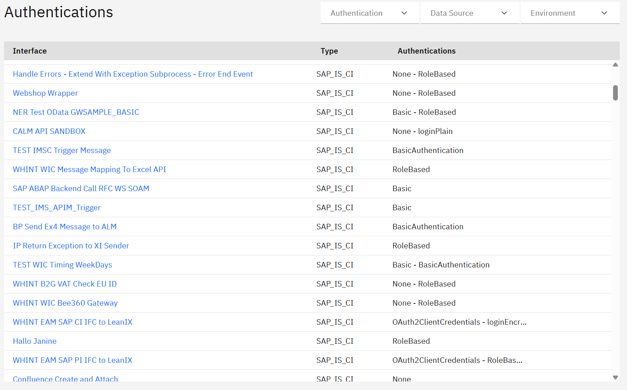Open the CALM API SANDBOX interface

[x=49, y=131]
